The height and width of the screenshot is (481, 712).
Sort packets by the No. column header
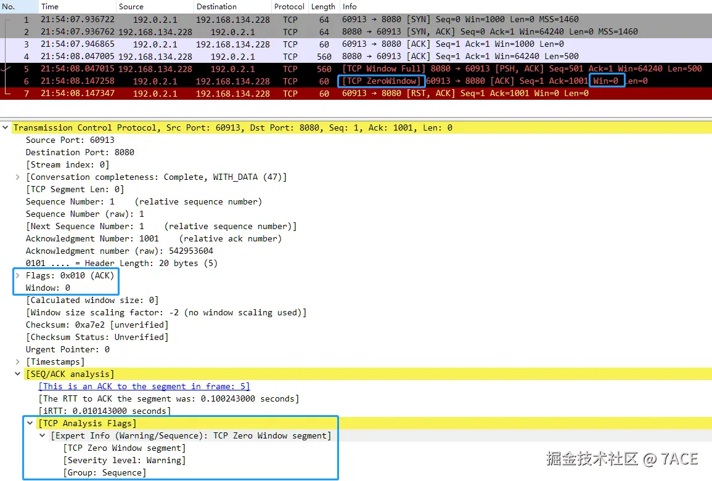(19, 6)
